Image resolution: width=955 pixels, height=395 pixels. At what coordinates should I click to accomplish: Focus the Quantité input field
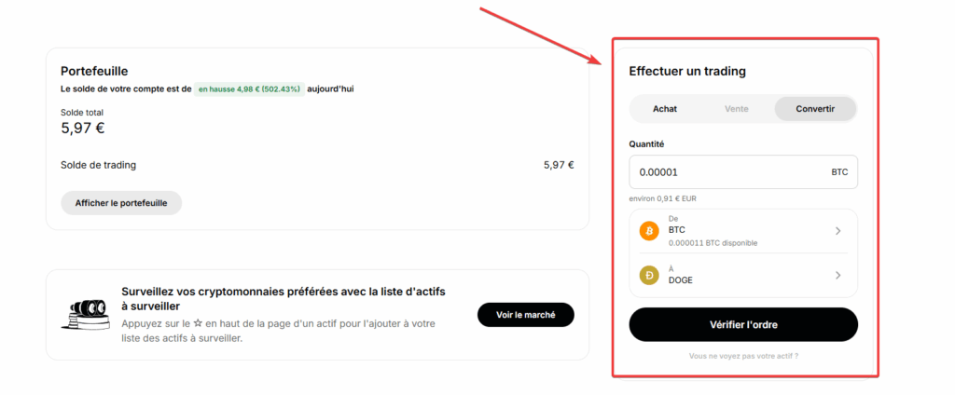[x=743, y=172]
